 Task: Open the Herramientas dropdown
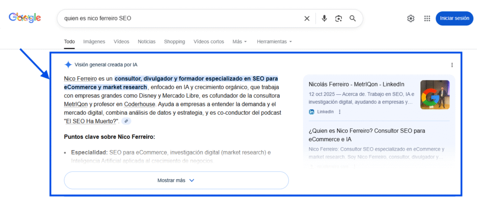pyautogui.click(x=274, y=42)
